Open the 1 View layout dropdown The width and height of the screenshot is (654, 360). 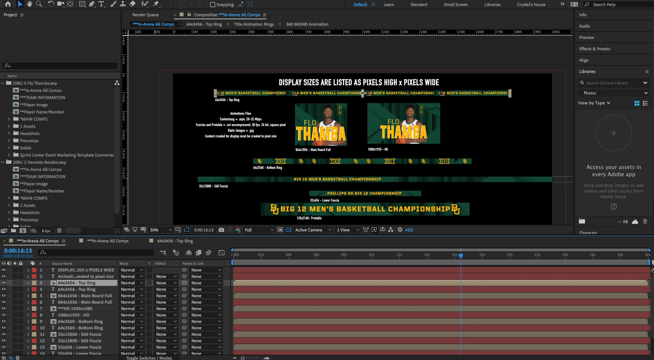348,230
